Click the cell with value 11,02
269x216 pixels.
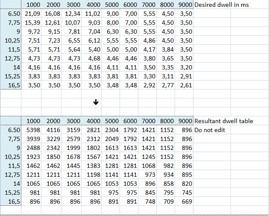pyautogui.click(x=92, y=14)
